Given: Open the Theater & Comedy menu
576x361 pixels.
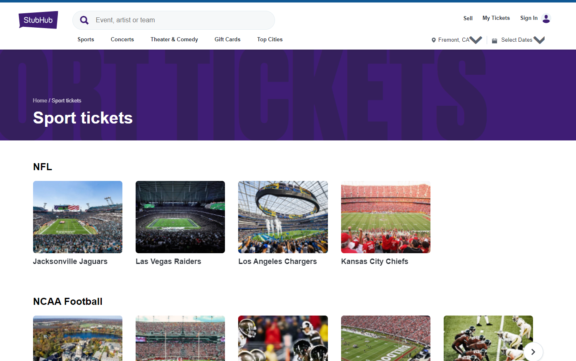Looking at the screenshot, I should pos(174,40).
